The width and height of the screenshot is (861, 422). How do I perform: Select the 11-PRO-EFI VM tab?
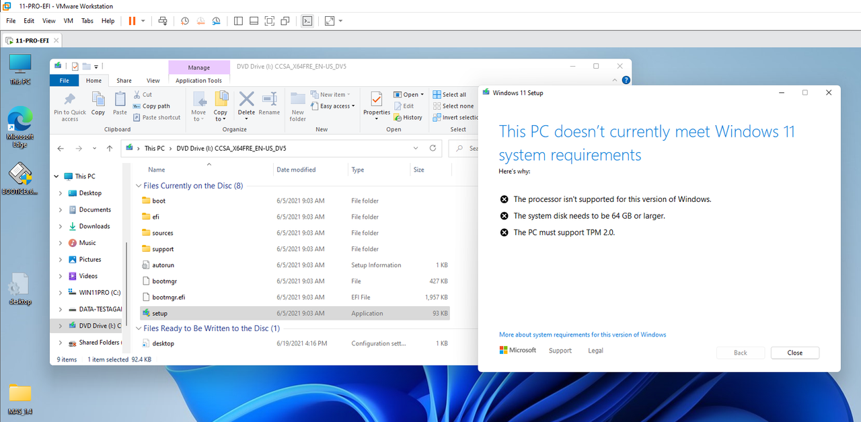[x=32, y=40]
